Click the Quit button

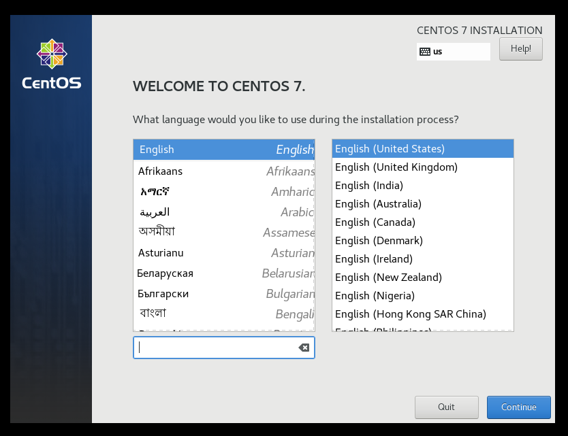point(446,407)
